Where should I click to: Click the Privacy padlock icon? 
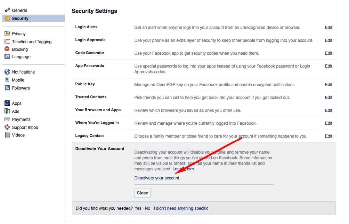pos(7,34)
